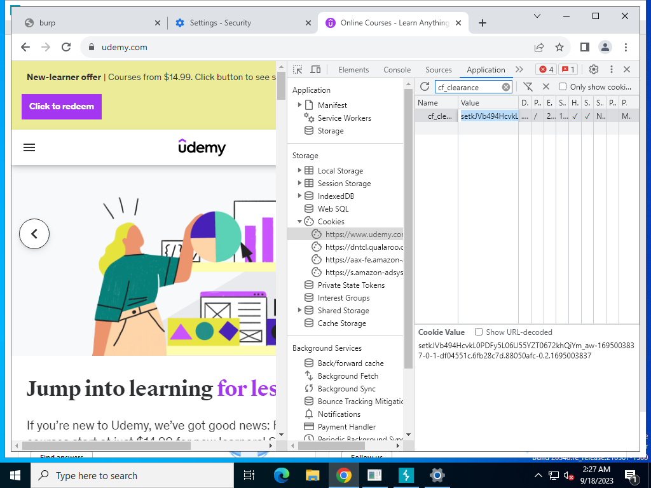
Task: Click the site lock icon in address bar
Action: 92,47
